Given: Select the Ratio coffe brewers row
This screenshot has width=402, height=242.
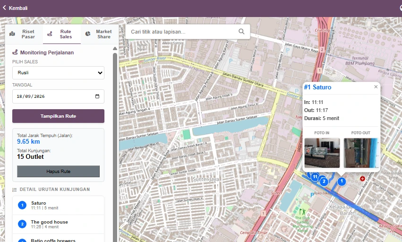Looking at the screenshot, I should [x=58, y=239].
